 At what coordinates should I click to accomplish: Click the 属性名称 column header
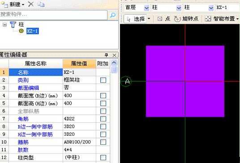(36, 63)
